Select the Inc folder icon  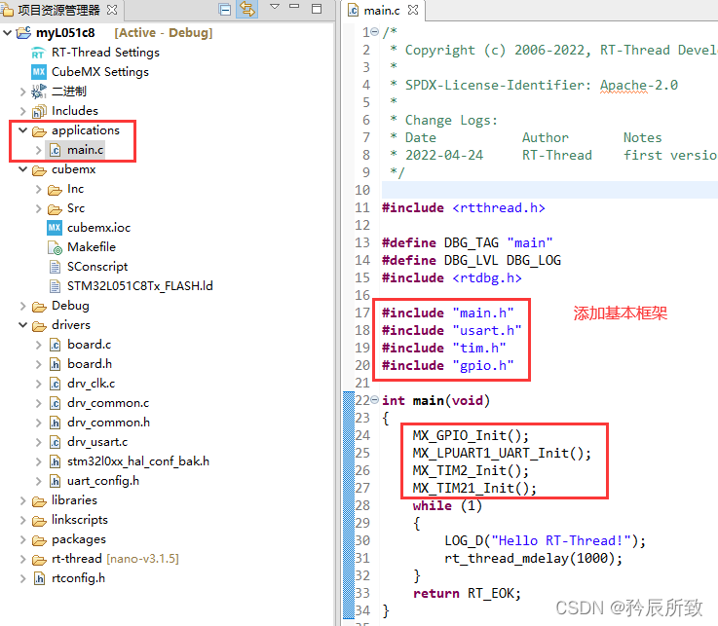coord(55,190)
